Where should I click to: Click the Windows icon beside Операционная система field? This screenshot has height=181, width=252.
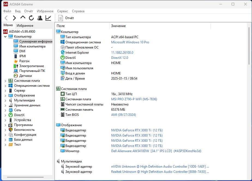[x=62, y=42]
